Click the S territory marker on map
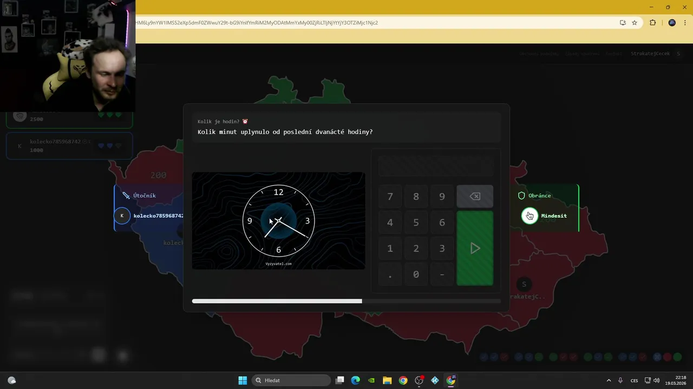The width and height of the screenshot is (693, 389). [x=524, y=284]
